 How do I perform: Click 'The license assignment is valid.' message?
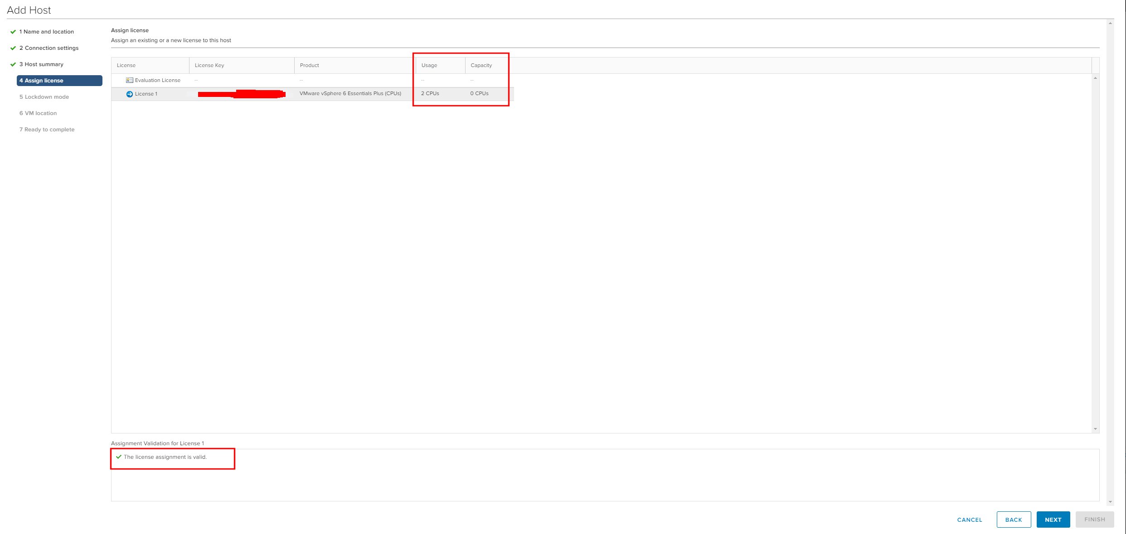(165, 457)
